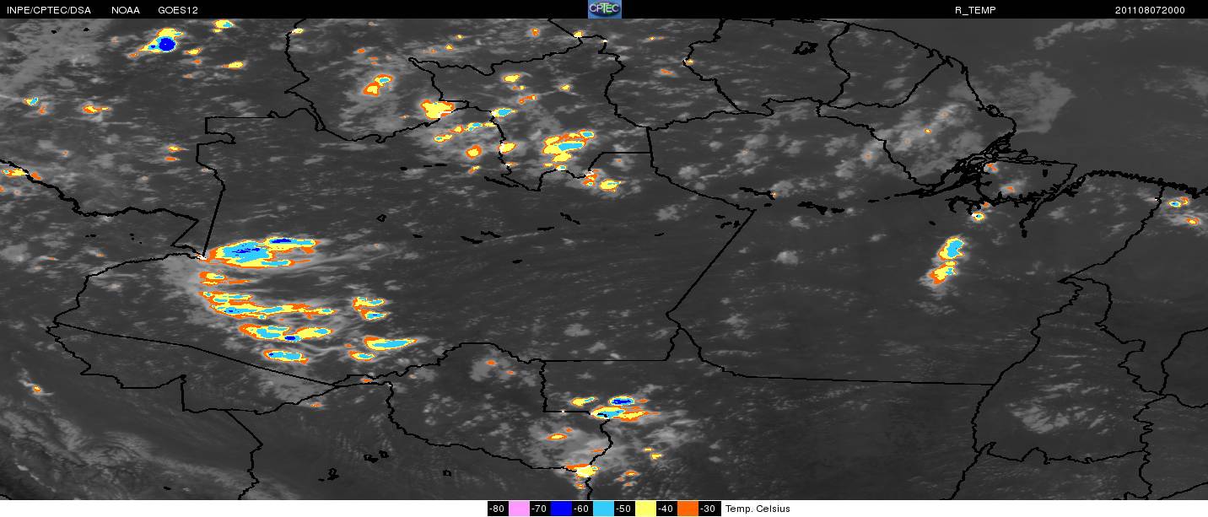The image size is (1208, 517).
Task: Click the light blue legend swatch
Action: (x=603, y=509)
